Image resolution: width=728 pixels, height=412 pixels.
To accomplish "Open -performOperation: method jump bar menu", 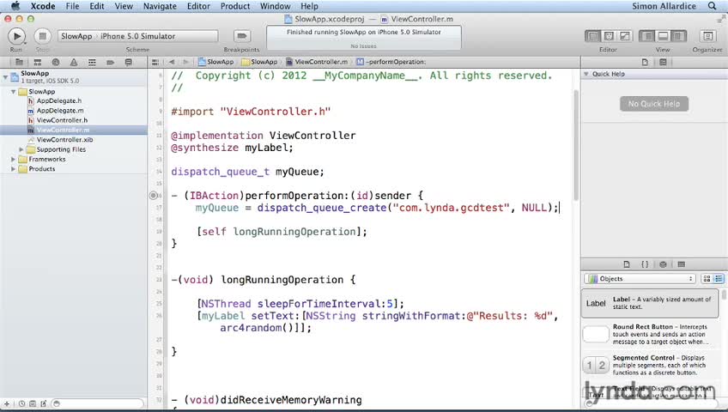I will 391,62.
